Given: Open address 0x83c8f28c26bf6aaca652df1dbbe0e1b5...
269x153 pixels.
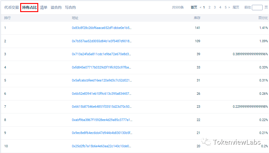Looking at the screenshot, I should (x=102, y=28).
